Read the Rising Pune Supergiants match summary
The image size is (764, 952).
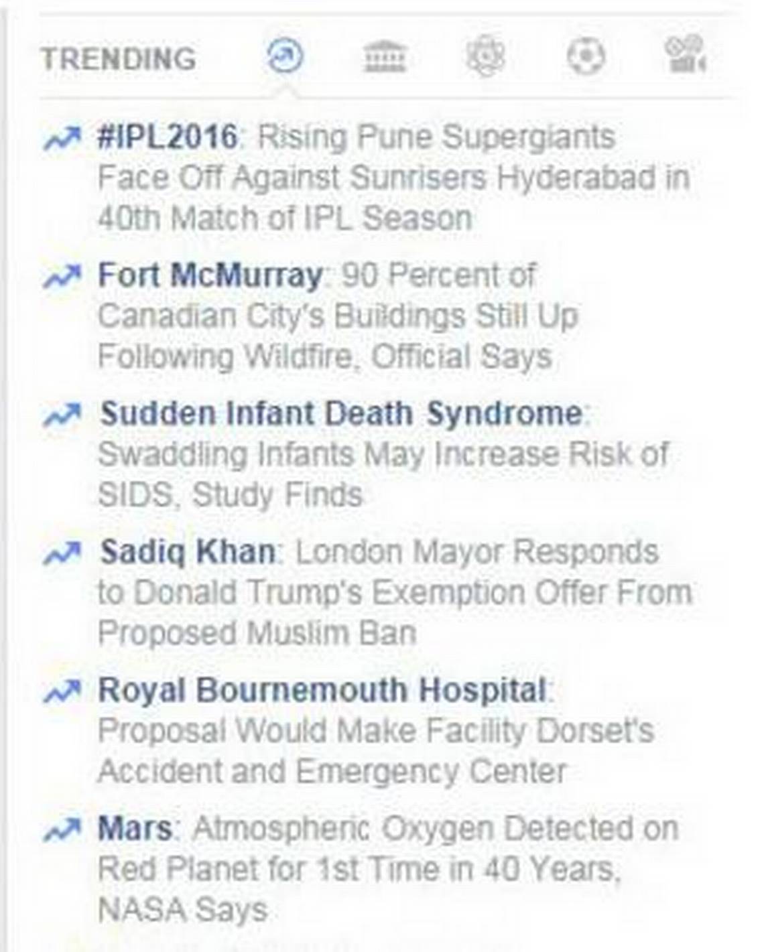pyautogui.click(x=393, y=178)
